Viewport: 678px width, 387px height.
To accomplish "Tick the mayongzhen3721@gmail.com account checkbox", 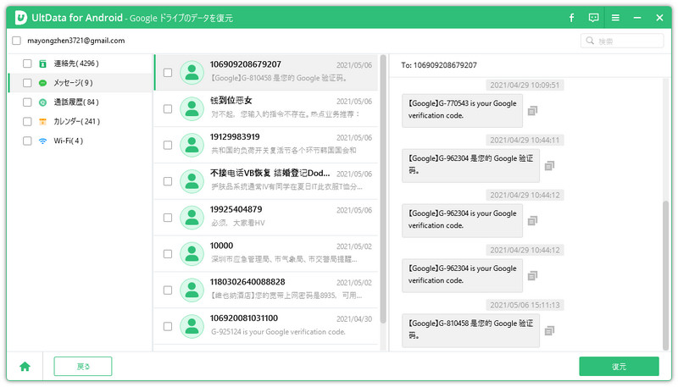I will 17,40.
